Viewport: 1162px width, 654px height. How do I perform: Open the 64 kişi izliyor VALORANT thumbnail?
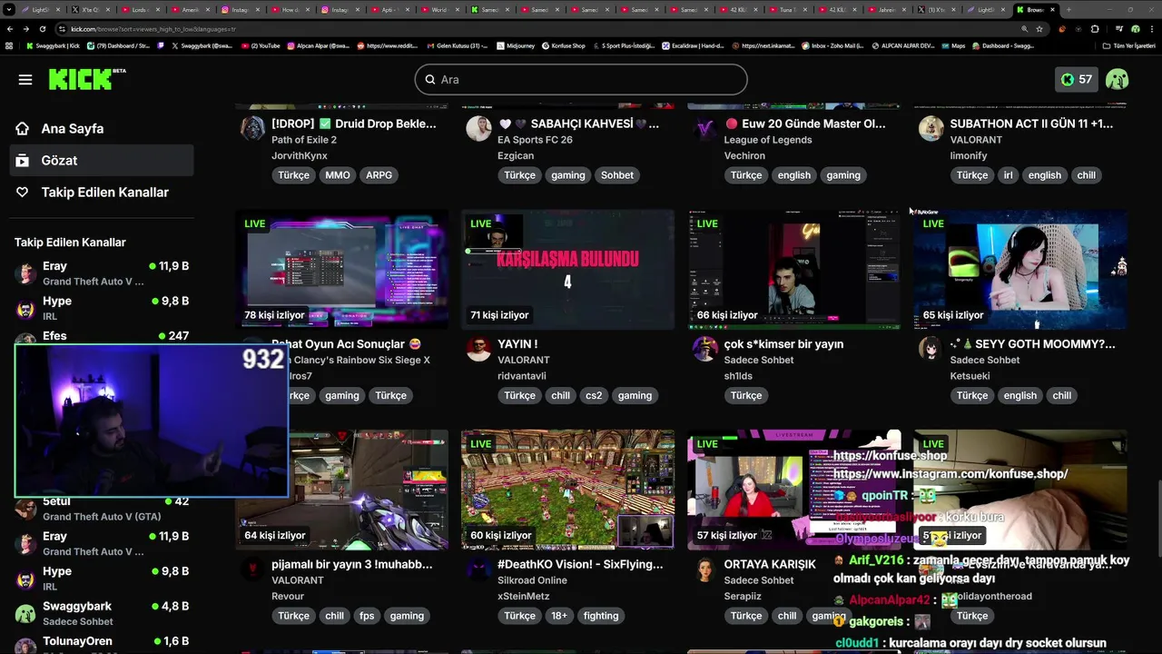click(341, 490)
